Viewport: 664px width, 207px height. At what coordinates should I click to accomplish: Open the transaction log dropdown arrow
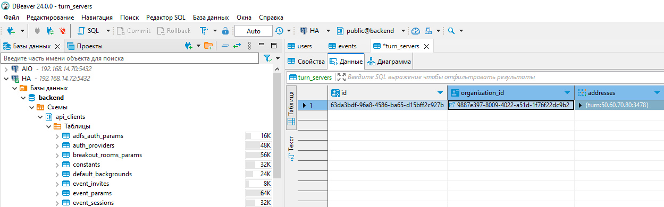pyautogui.click(x=288, y=31)
